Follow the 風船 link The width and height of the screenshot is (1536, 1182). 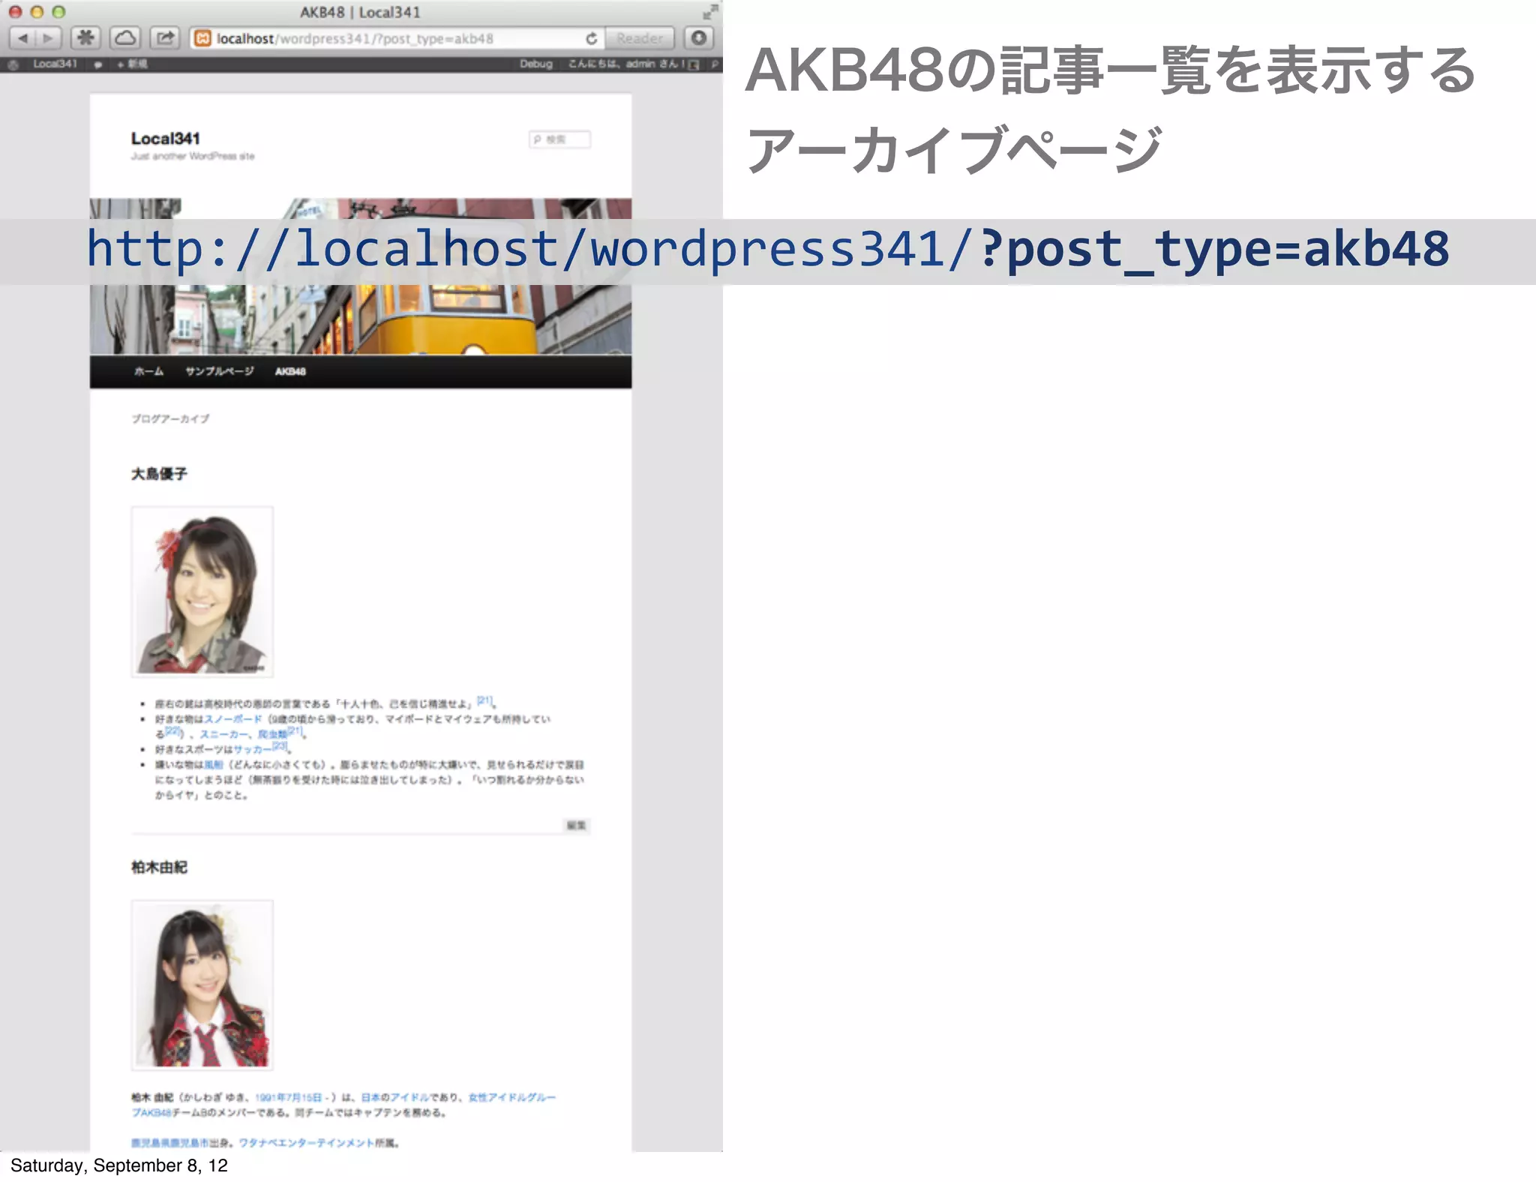pos(214,765)
